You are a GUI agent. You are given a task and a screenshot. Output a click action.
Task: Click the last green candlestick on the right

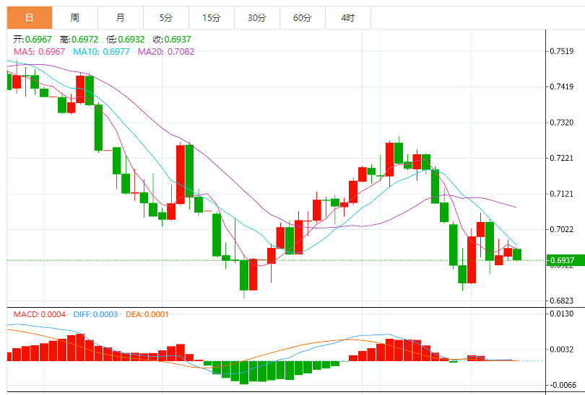tap(517, 254)
